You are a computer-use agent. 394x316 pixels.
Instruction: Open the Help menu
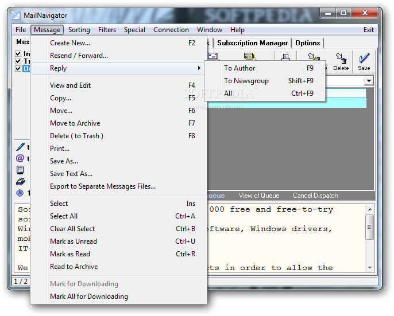tap(237, 30)
